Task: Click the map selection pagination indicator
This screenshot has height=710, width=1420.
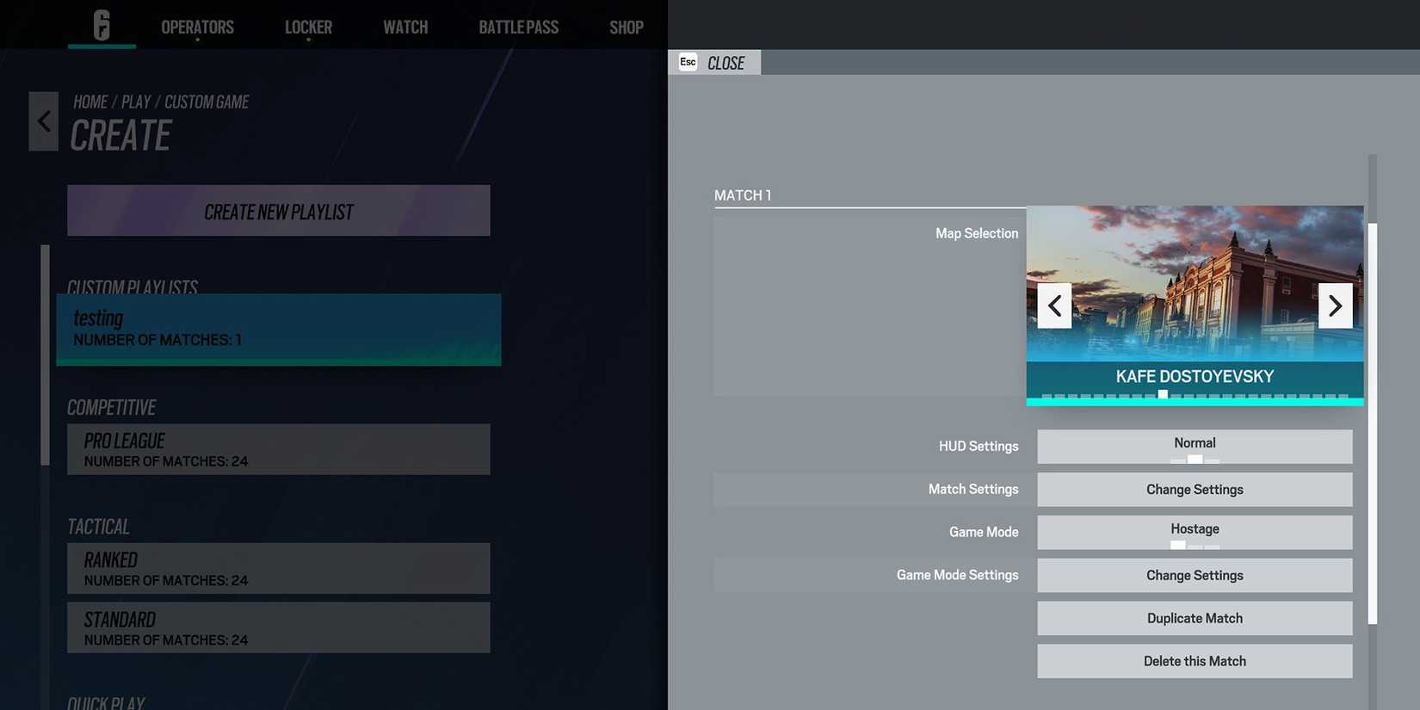Action: 1195,395
